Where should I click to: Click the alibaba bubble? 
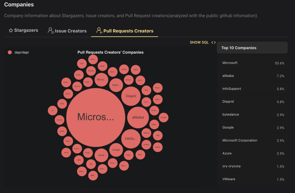(138, 117)
